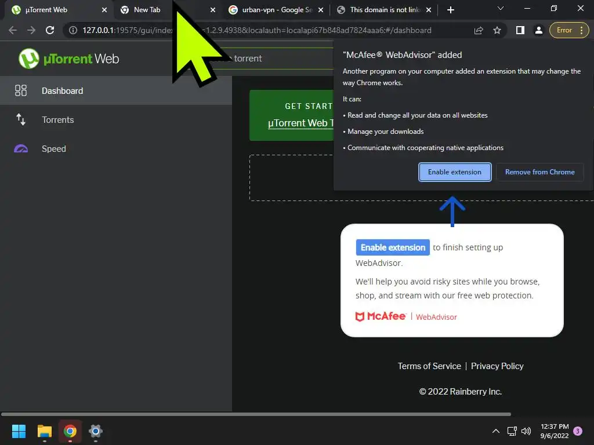Open Torrents in the sidebar
Screen dimensions: 594x445
coord(116,119)
